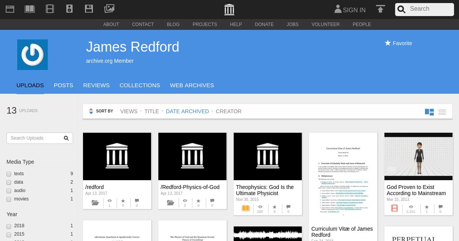Open the ABOUT menu link
The width and height of the screenshot is (459, 241).
click(111, 24)
